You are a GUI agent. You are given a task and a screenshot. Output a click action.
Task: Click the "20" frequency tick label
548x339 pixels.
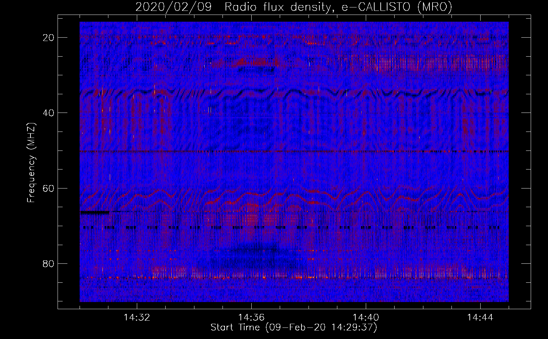(x=49, y=38)
